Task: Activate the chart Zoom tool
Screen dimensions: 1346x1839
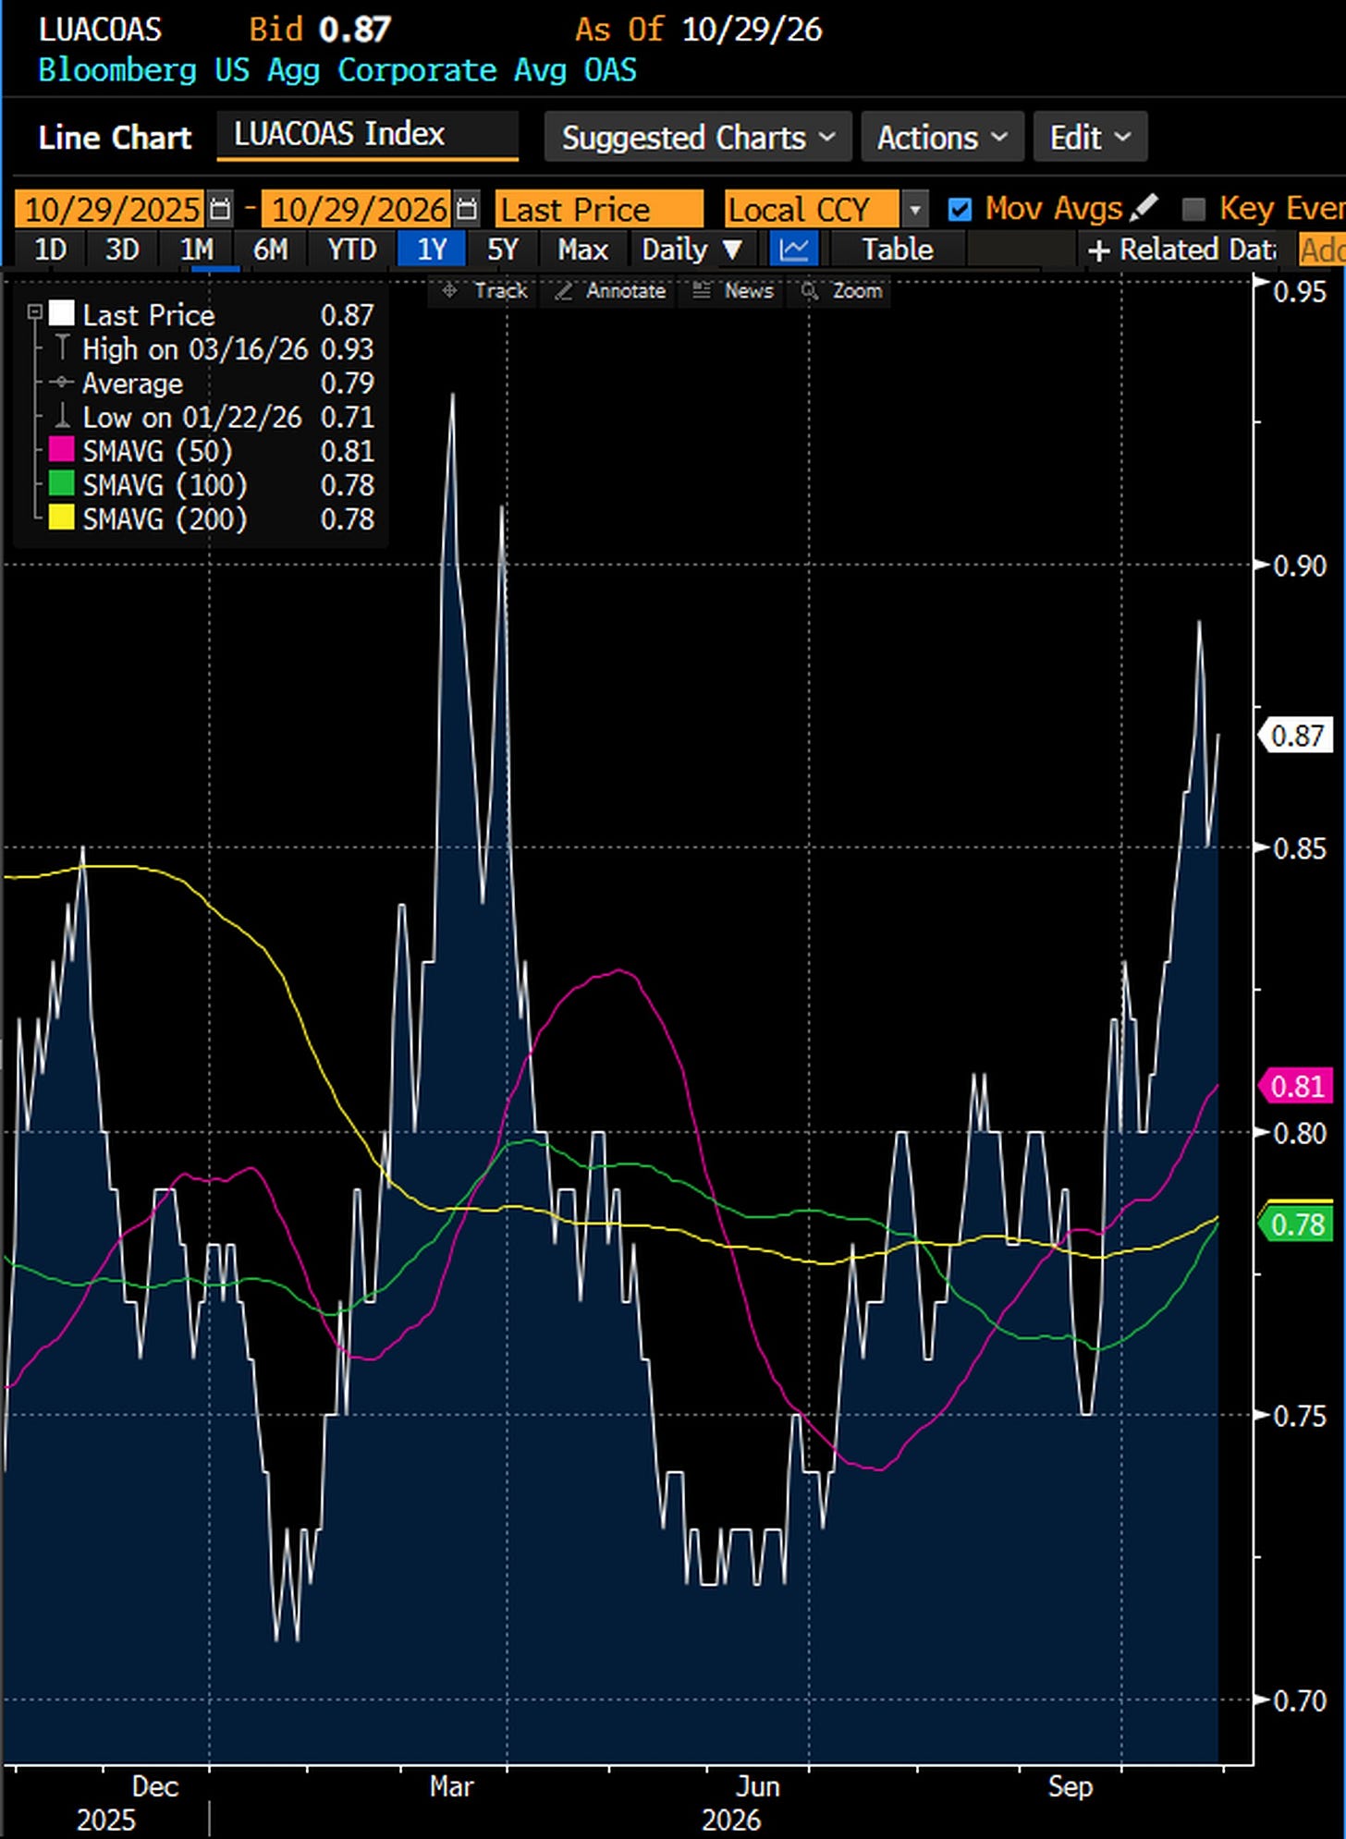Action: [841, 291]
